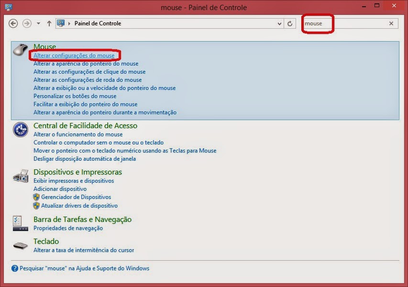Screen dimensions: 408x287
Task: Open Alterar a aparência do ponteiro do mouse
Action: tap(86, 64)
